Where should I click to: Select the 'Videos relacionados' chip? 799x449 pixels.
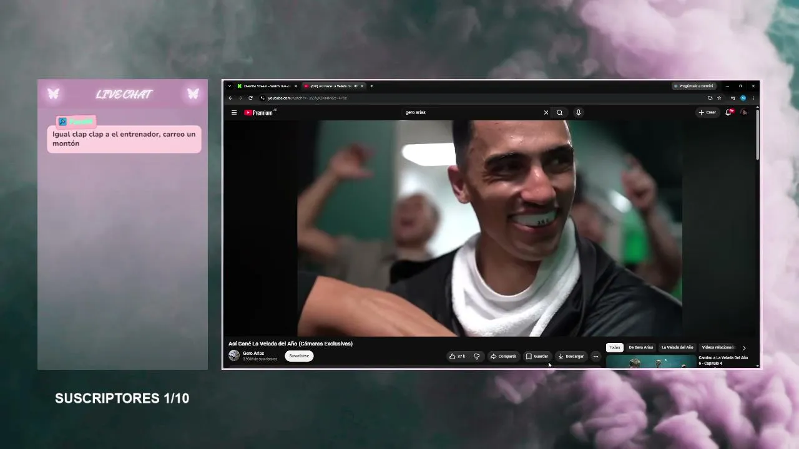[x=718, y=347]
